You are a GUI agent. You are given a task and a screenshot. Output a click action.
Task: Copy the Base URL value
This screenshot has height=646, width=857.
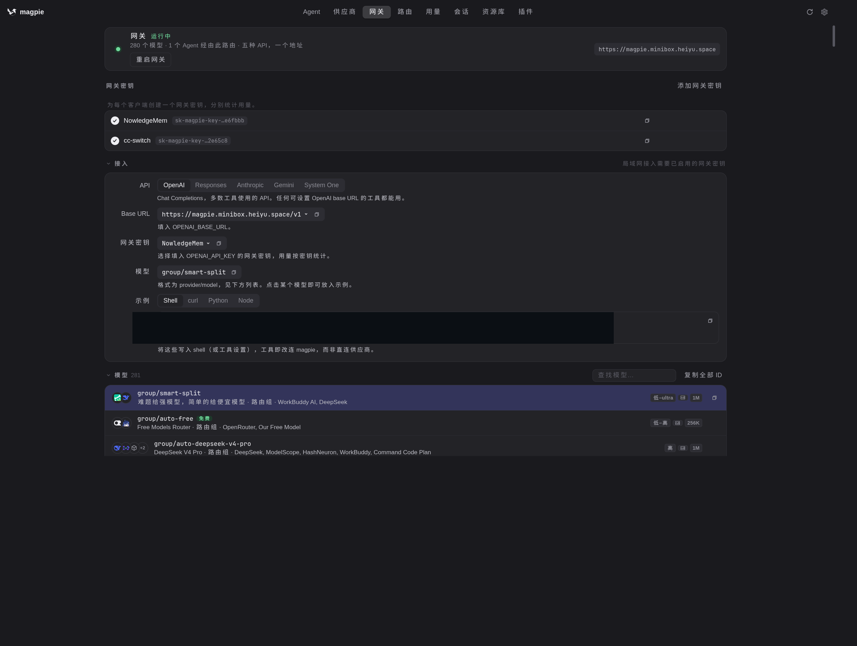[316, 214]
